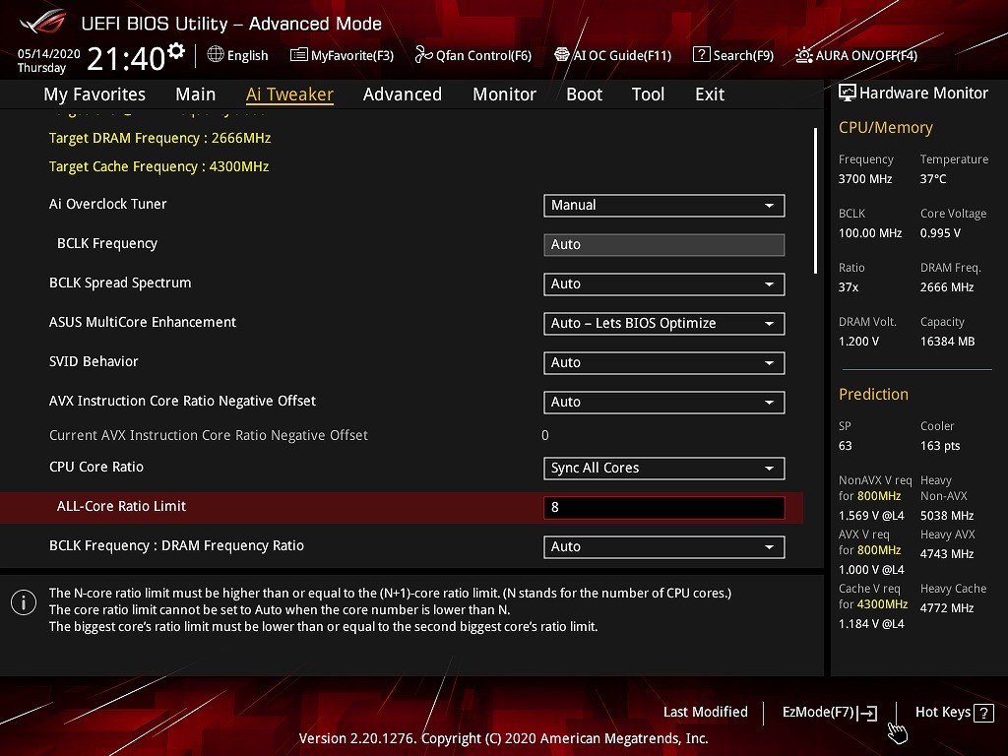Image resolution: width=1008 pixels, height=756 pixels.
Task: Open MyFavorite(F3) icon in toolbar
Action: tap(299, 55)
